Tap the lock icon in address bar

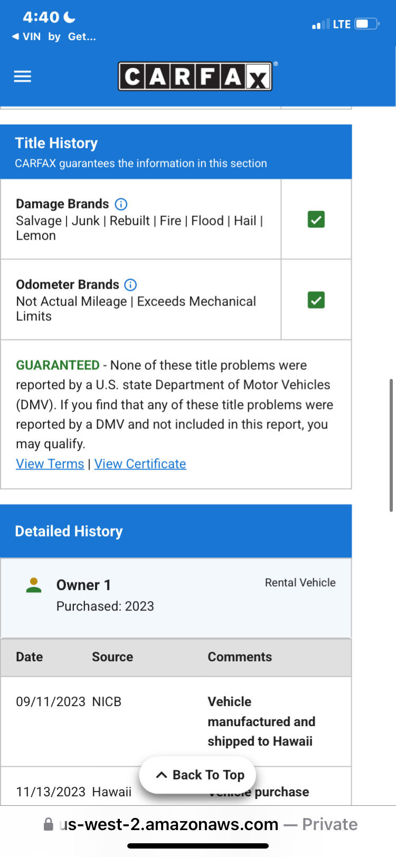point(48,824)
